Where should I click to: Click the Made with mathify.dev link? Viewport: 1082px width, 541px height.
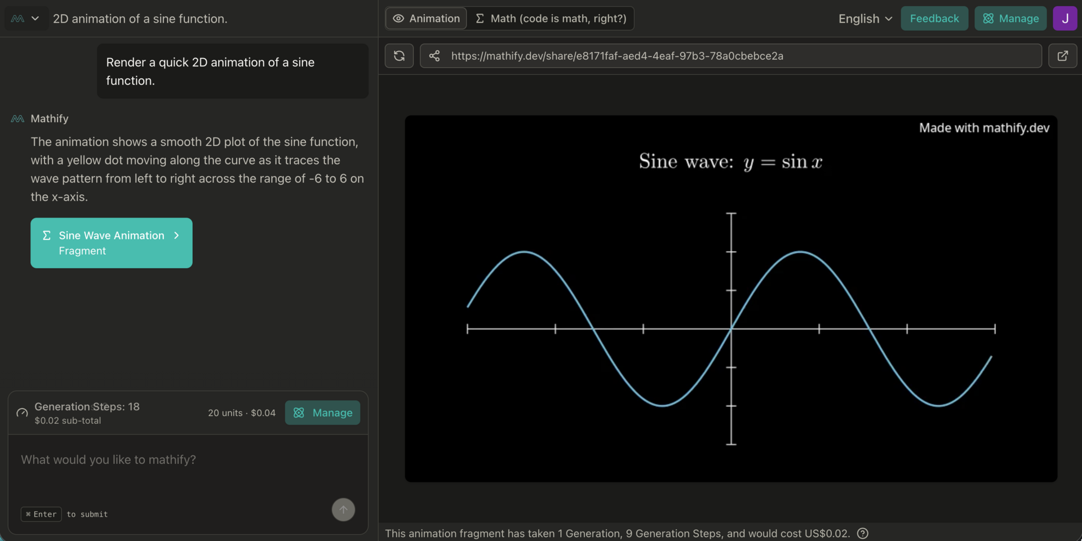983,128
